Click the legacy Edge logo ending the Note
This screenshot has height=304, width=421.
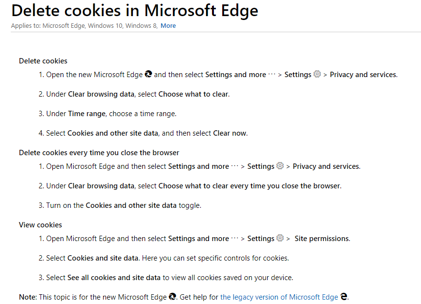point(344,296)
